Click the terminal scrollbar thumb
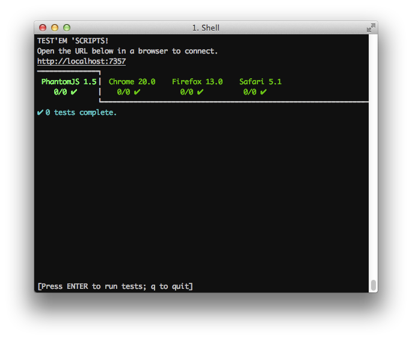This screenshot has height=340, width=412. (374, 285)
